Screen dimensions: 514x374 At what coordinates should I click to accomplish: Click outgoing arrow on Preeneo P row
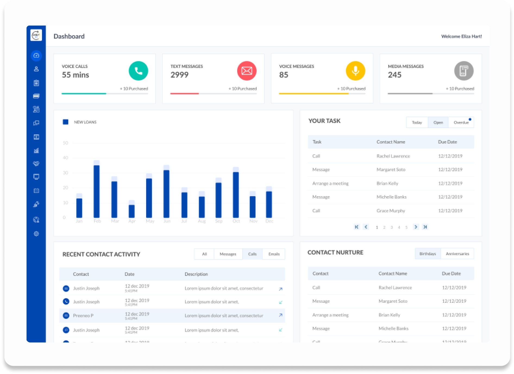coord(281,315)
